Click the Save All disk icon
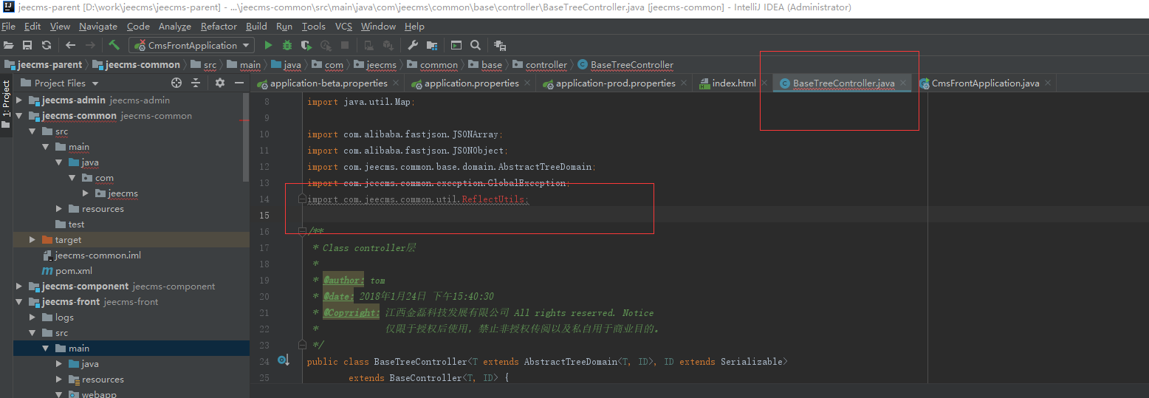 (27, 46)
